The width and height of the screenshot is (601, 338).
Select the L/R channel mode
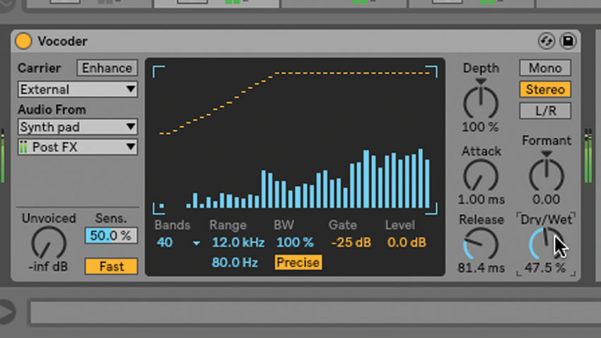point(545,111)
